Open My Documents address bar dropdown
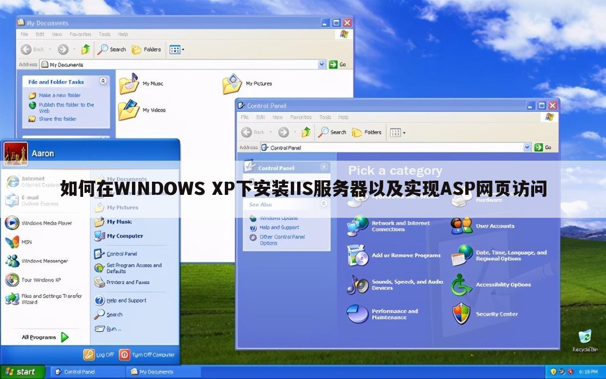 (x=322, y=64)
